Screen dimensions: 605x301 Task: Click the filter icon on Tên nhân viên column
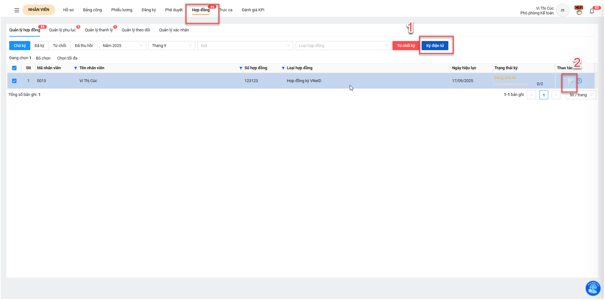click(x=240, y=68)
